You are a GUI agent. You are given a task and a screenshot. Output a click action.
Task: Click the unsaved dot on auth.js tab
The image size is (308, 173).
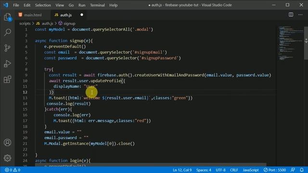click(82, 15)
